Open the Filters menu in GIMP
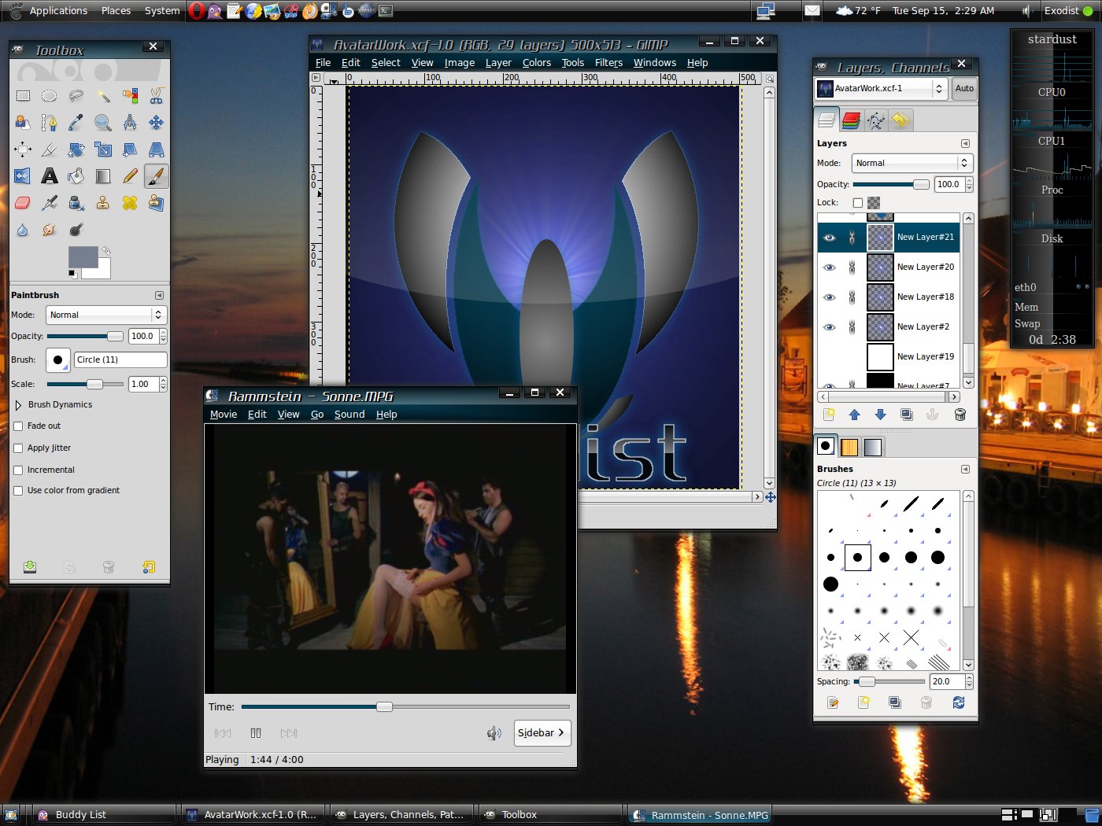 [608, 63]
